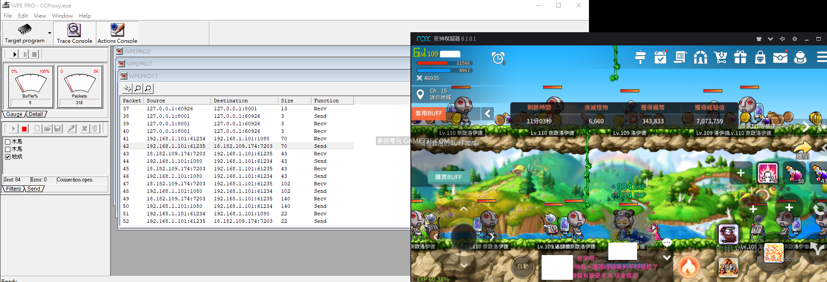Screen dimensions: 827x282
Task: Open the diamond bag cash shop icon
Action: (x=760, y=57)
